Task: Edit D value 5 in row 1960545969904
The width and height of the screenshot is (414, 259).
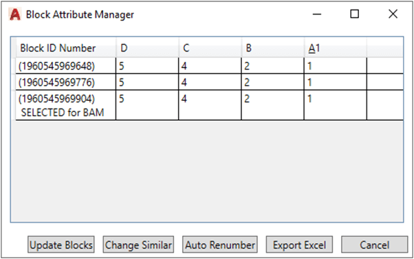Action: point(147,105)
